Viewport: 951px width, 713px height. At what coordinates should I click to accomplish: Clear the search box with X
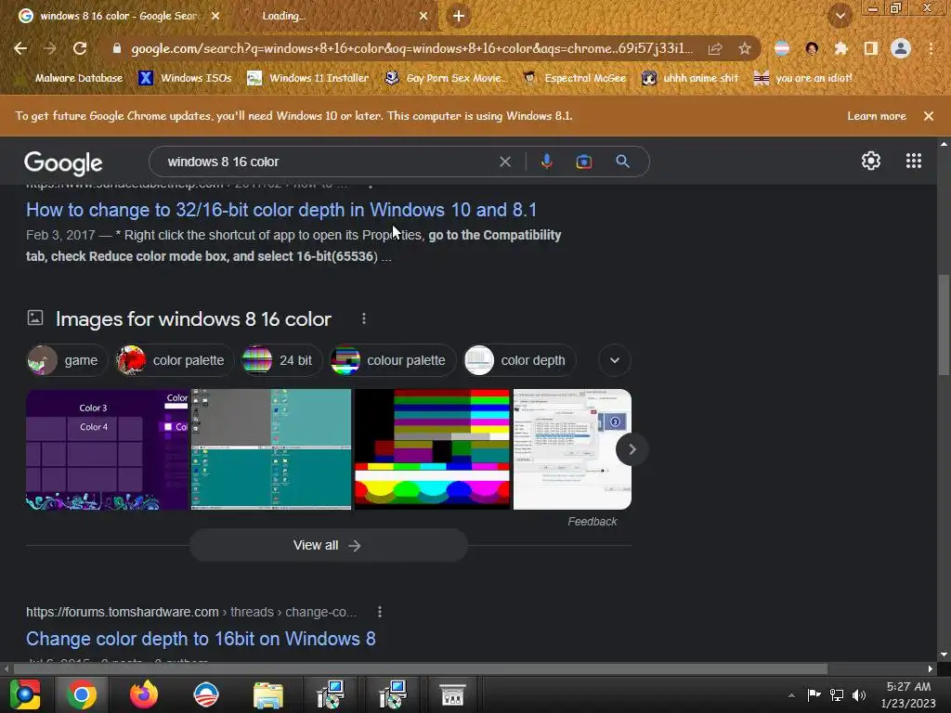pyautogui.click(x=504, y=162)
